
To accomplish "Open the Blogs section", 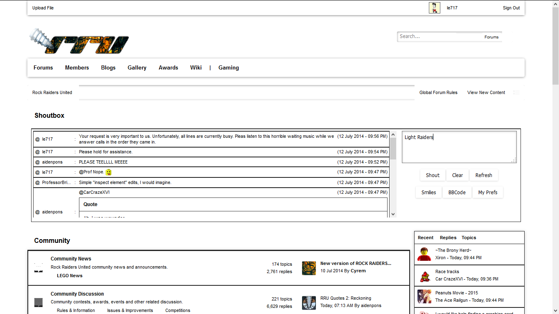I will 108,68.
